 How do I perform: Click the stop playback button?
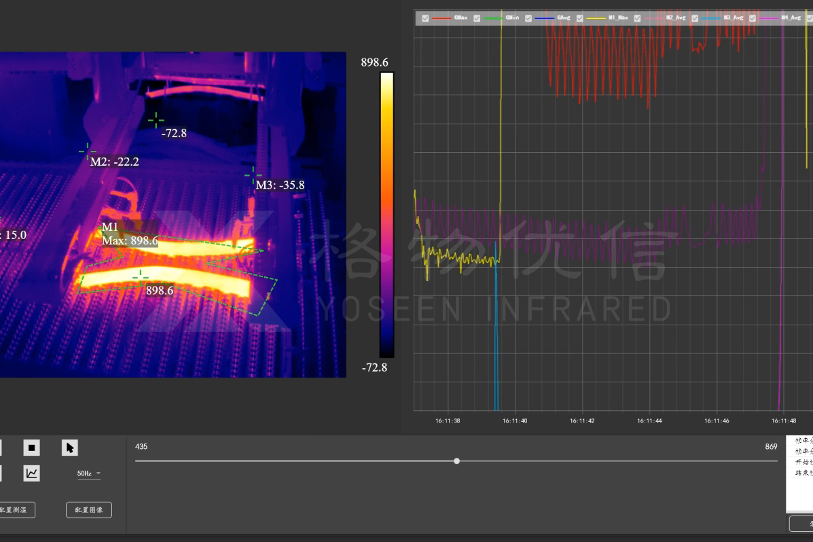(31, 448)
